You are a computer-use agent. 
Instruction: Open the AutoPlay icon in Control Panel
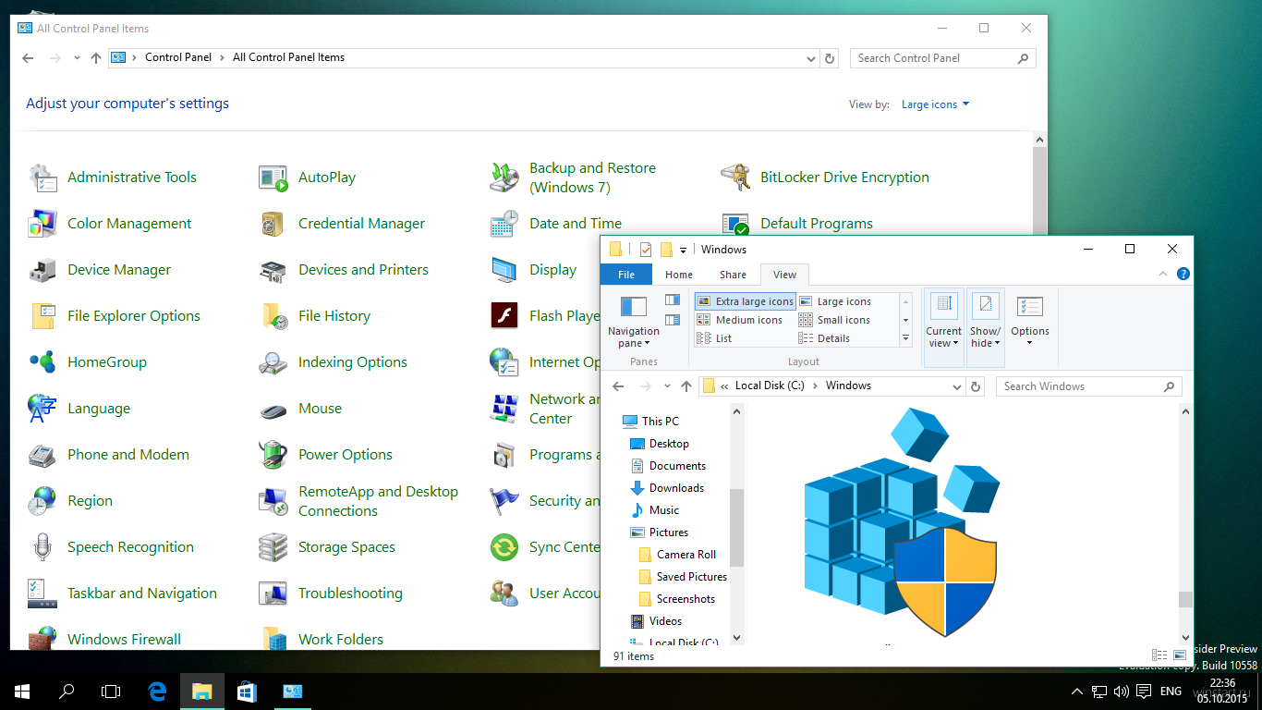[273, 177]
